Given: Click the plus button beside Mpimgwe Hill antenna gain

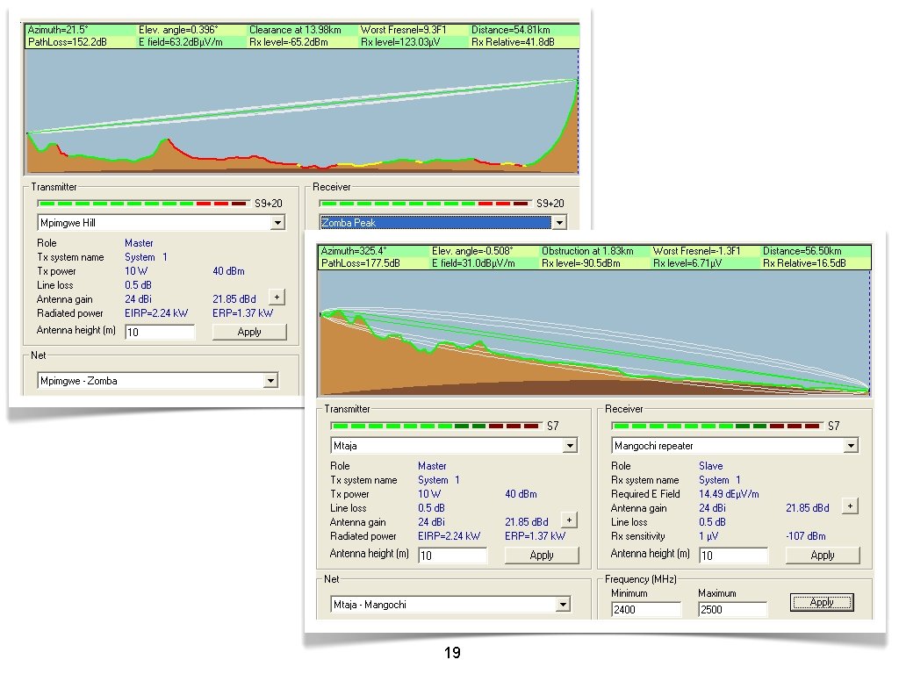Looking at the screenshot, I should click(277, 297).
